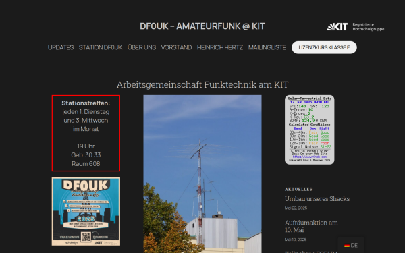Click the 'Raum 608' text
This screenshot has width=405, height=253.
(x=86, y=164)
